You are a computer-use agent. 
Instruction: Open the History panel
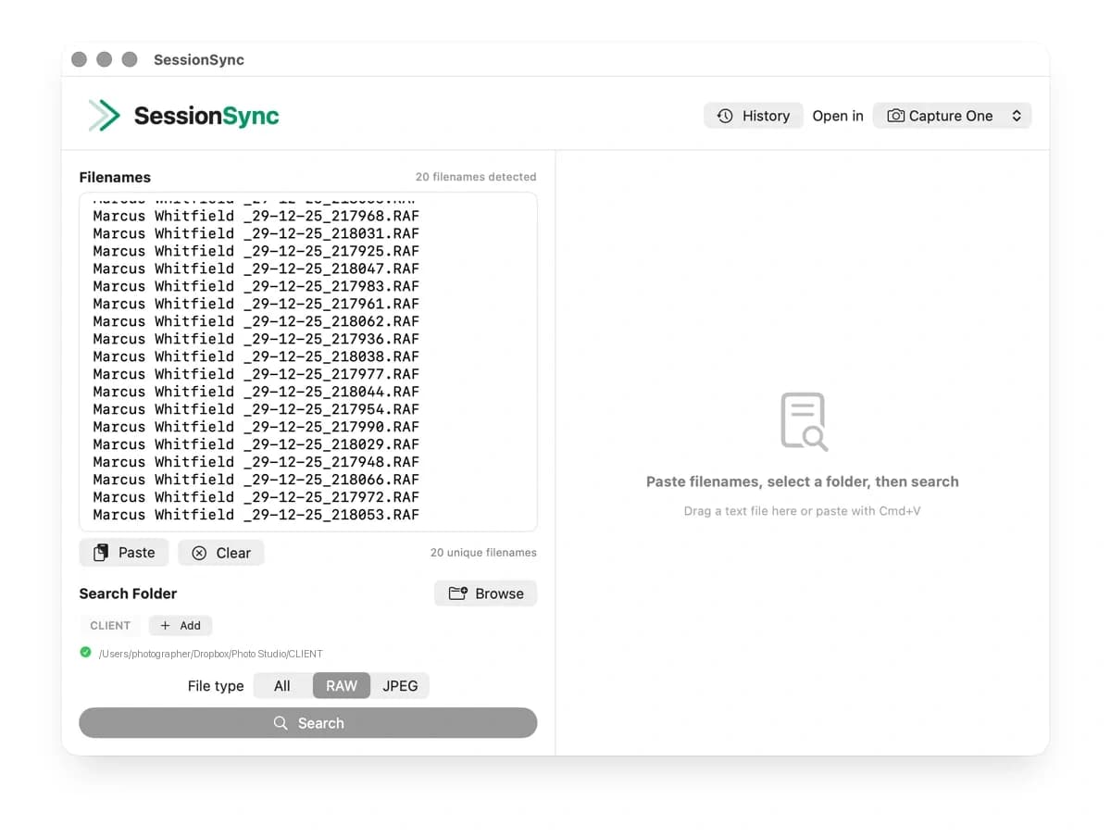pyautogui.click(x=754, y=115)
